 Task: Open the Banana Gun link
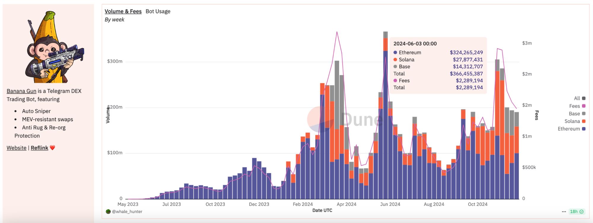pyautogui.click(x=21, y=91)
